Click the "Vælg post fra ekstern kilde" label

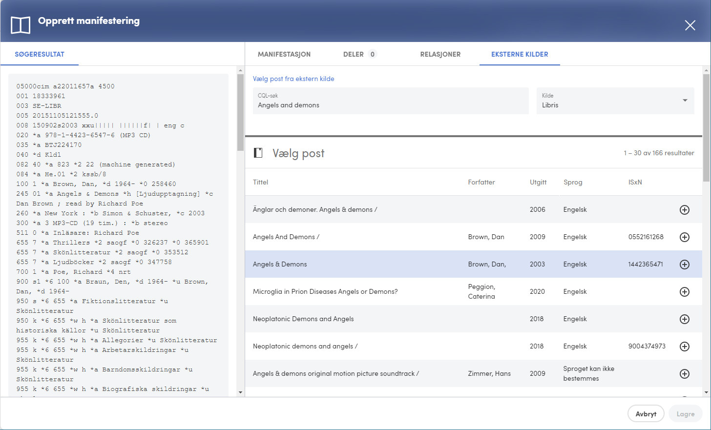293,79
